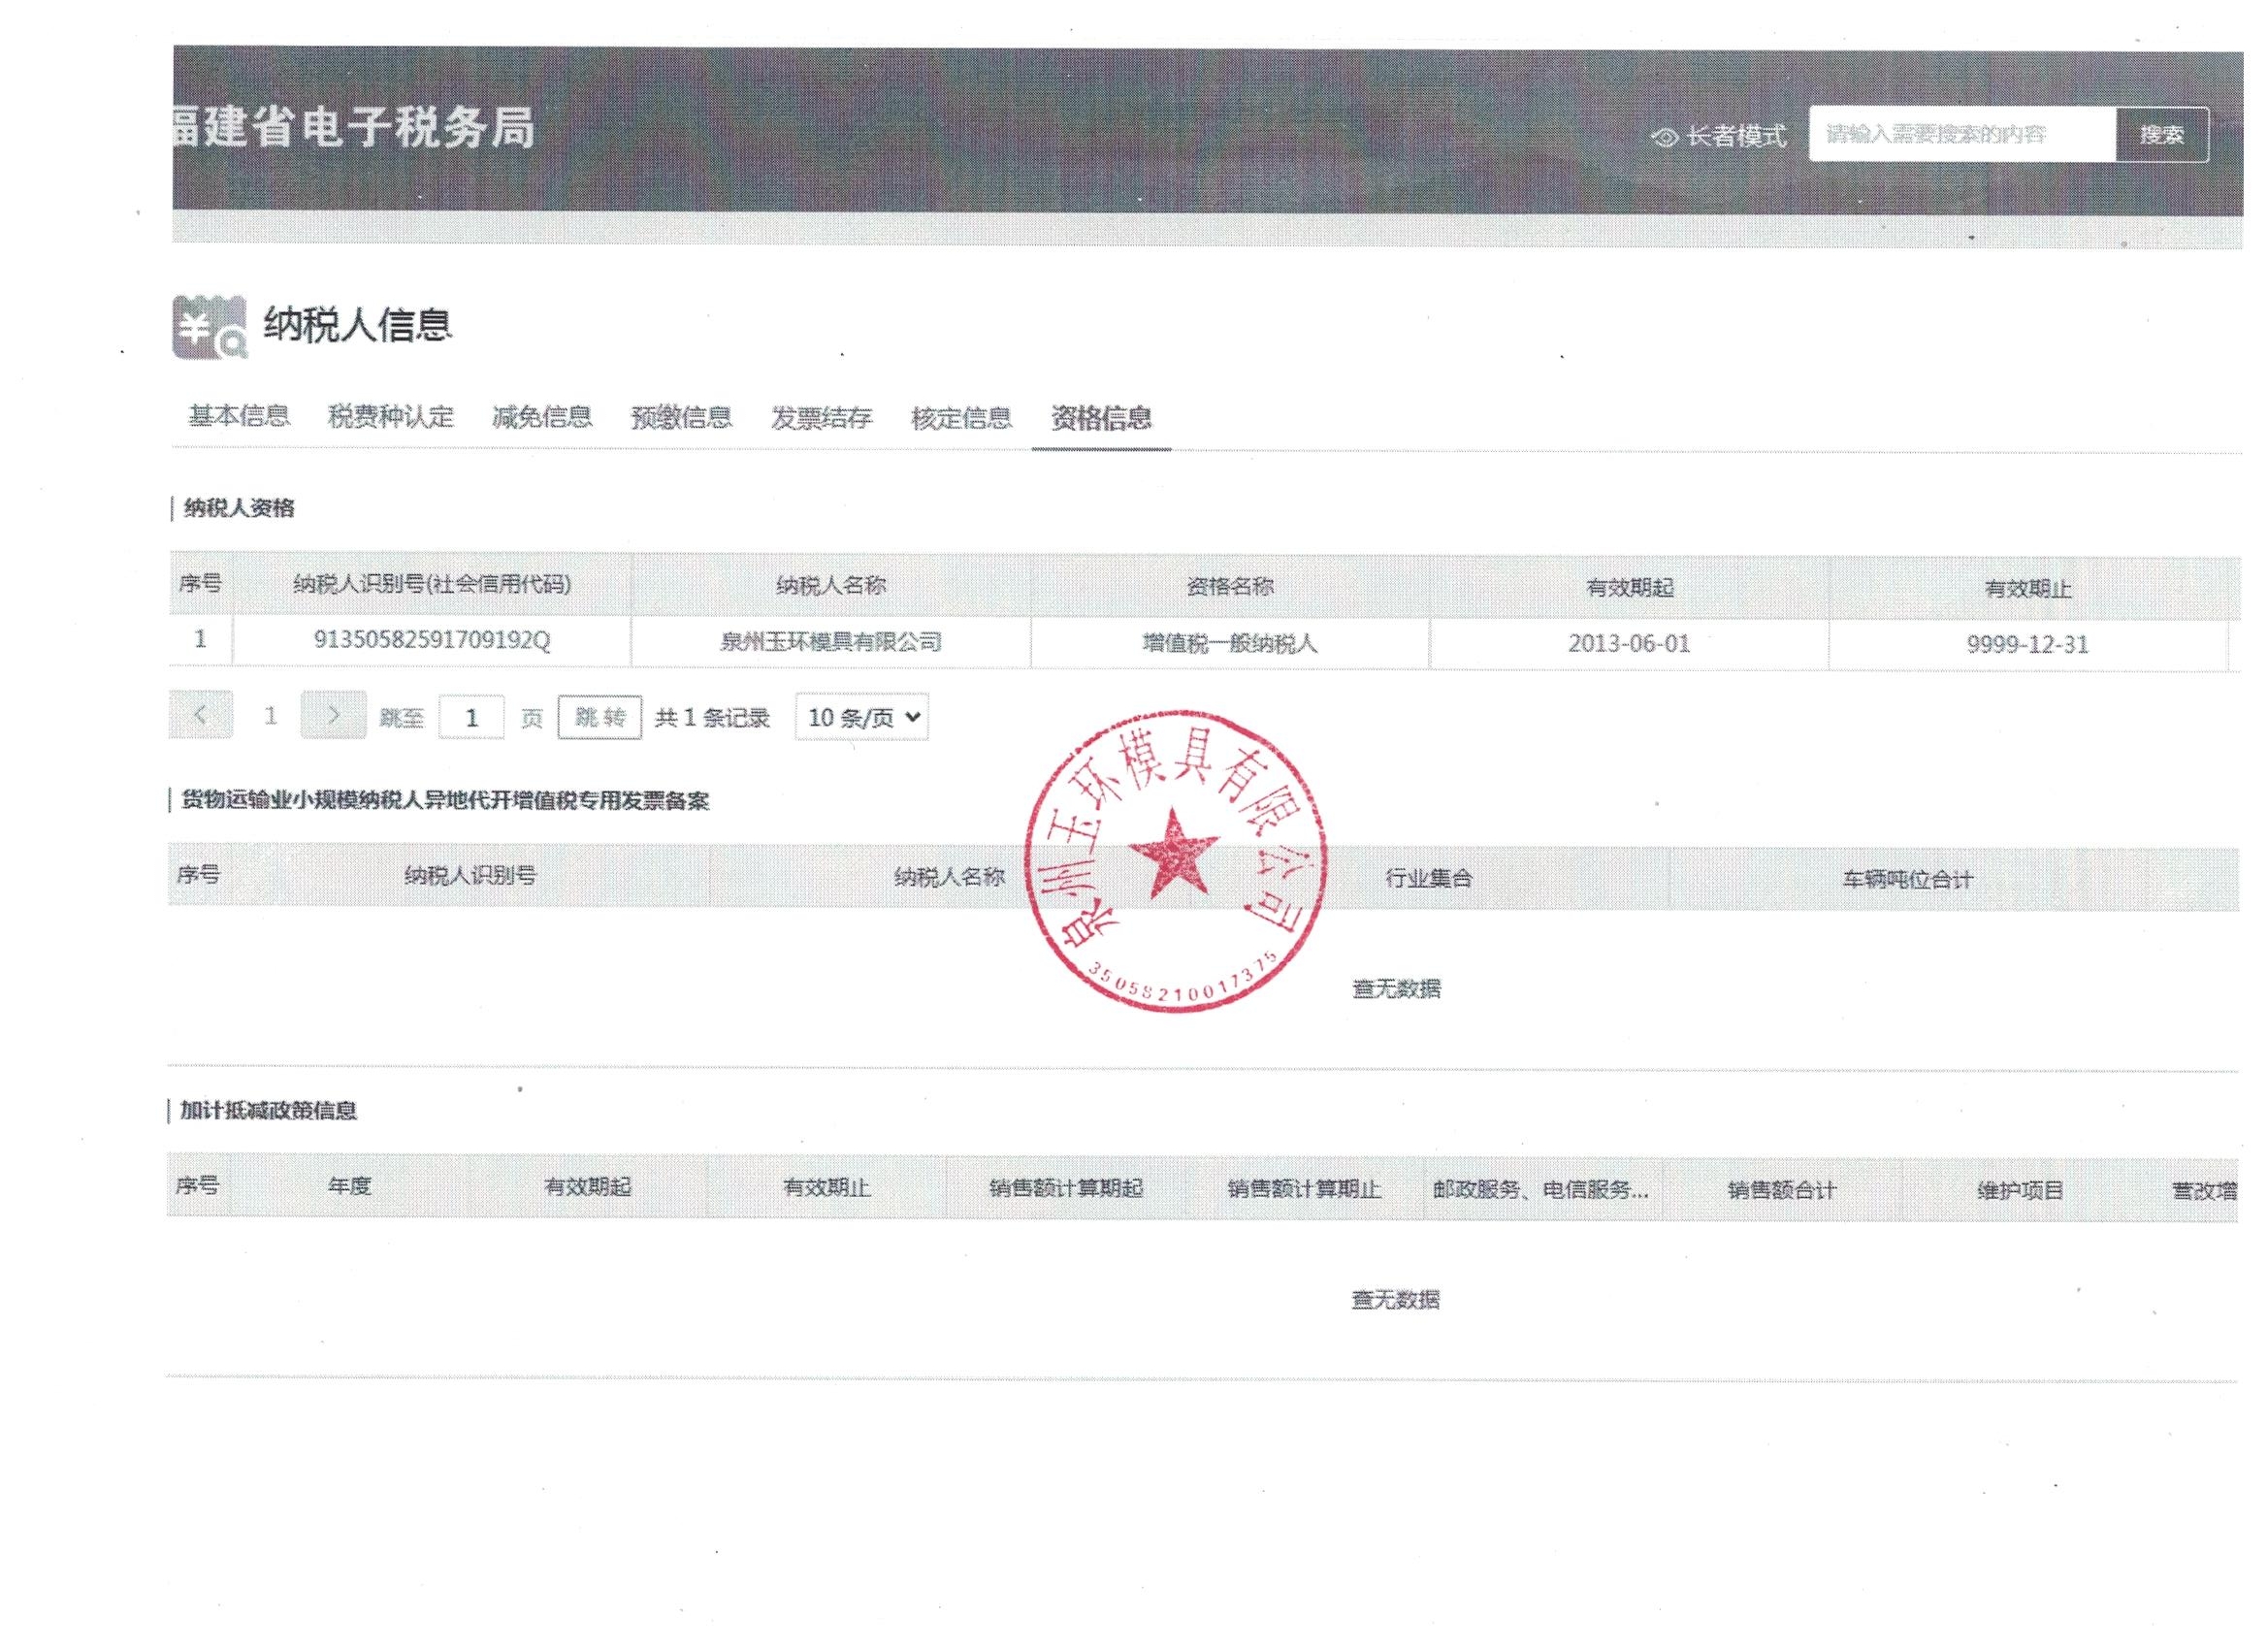2268x1649 pixels.
Task: Click the page number jump input
Action: coord(471,718)
